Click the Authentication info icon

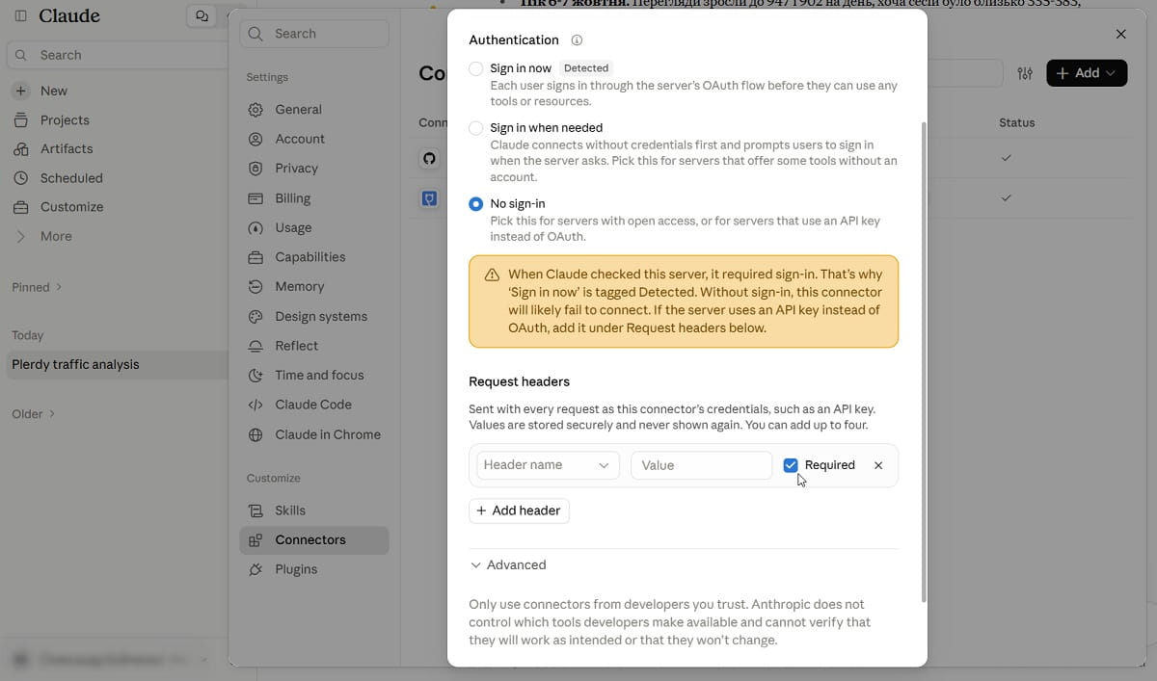(577, 40)
